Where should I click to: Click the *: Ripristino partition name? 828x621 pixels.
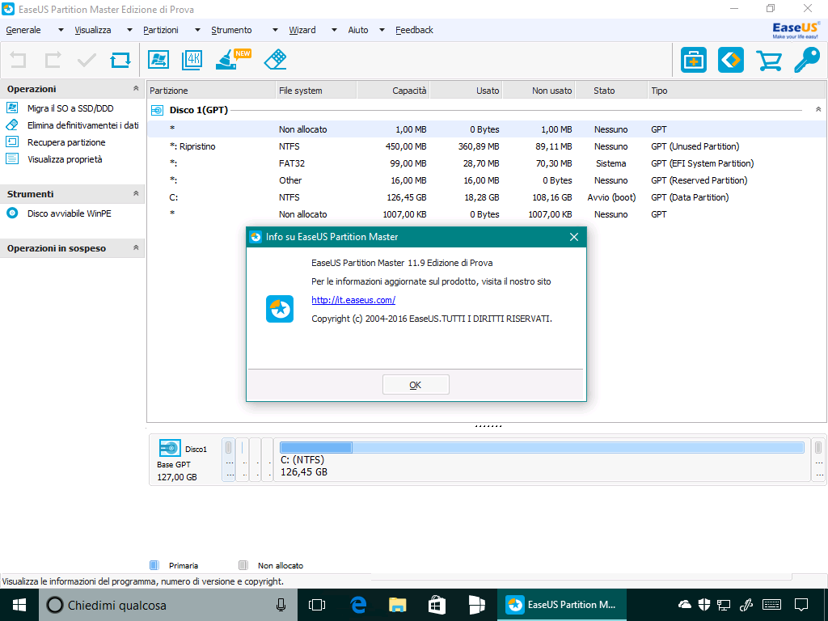click(192, 147)
